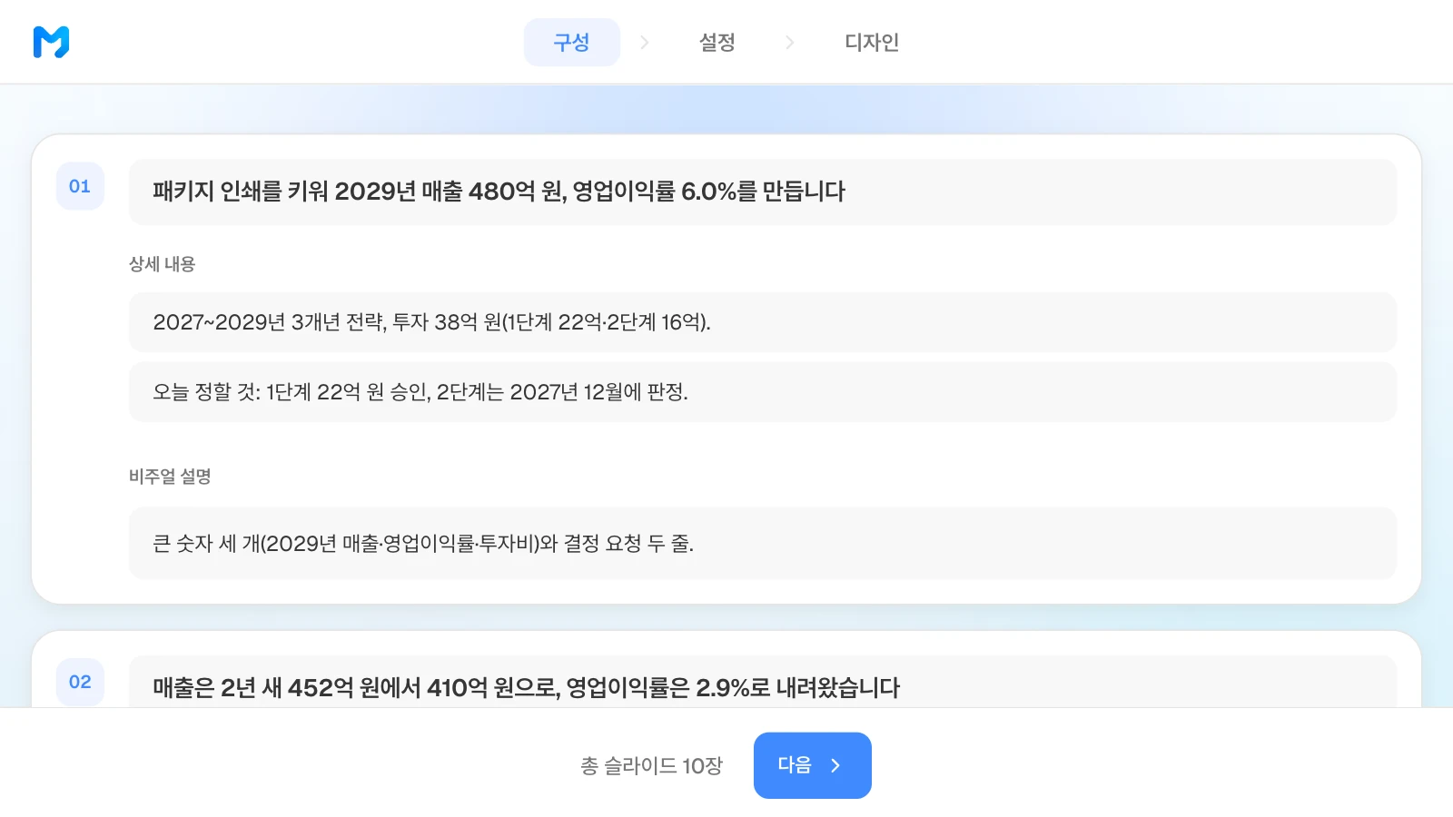Edit detail line 오늘 정할 것: 1단계 22억
This screenshot has width=1453, height=817.
(x=762, y=392)
